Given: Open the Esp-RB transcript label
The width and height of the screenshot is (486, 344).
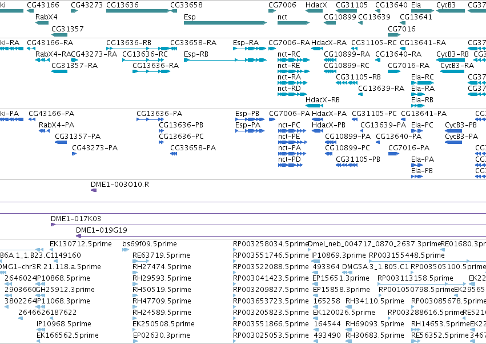Looking at the screenshot, I should (196, 54).
